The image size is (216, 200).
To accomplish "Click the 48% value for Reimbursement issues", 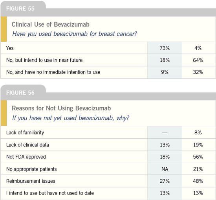I will pyautogui.click(x=198, y=181).
